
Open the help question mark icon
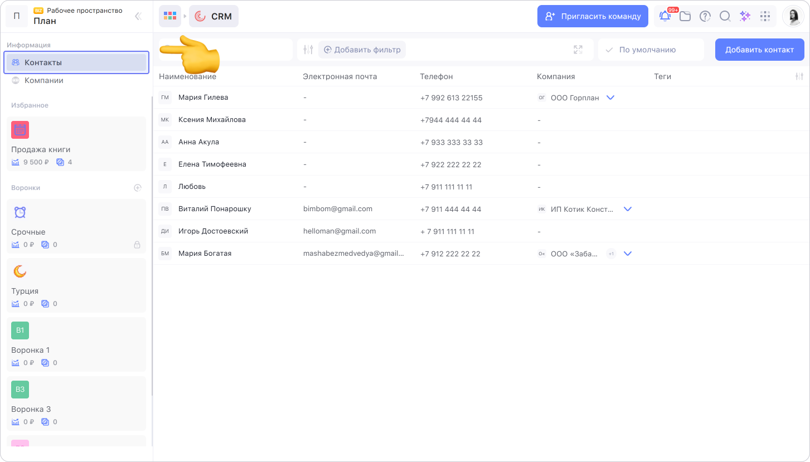pos(705,16)
